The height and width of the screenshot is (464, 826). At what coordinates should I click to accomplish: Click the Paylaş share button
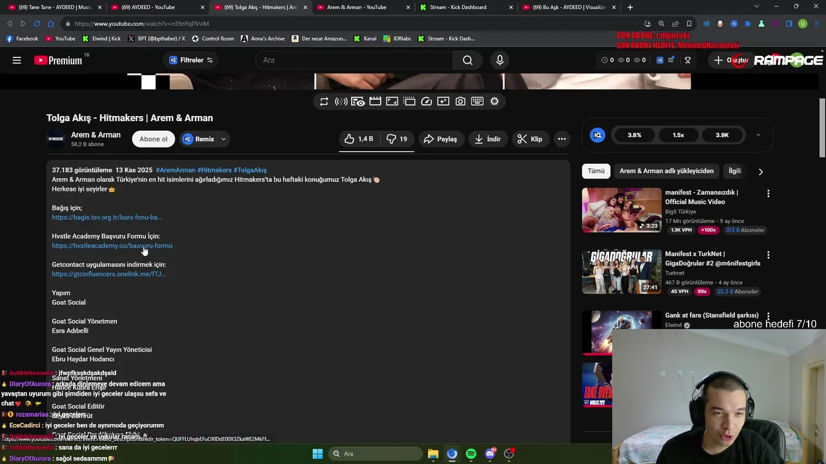(440, 139)
